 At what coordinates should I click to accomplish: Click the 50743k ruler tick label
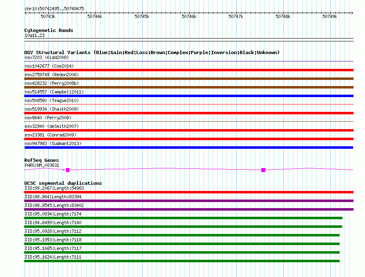[48, 16]
